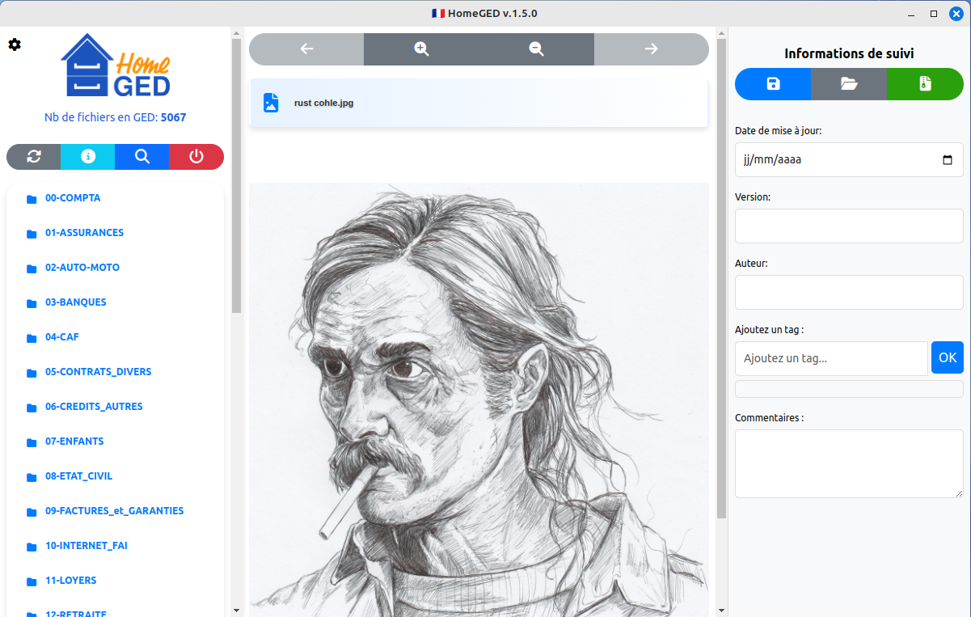
Task: Focus the Auteur text field
Action: pos(849,292)
